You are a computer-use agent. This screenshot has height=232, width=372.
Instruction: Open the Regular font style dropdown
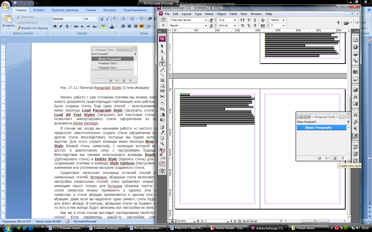click(206, 26)
